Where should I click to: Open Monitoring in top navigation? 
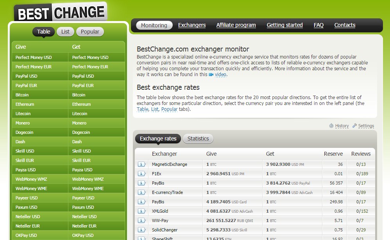pos(154,25)
